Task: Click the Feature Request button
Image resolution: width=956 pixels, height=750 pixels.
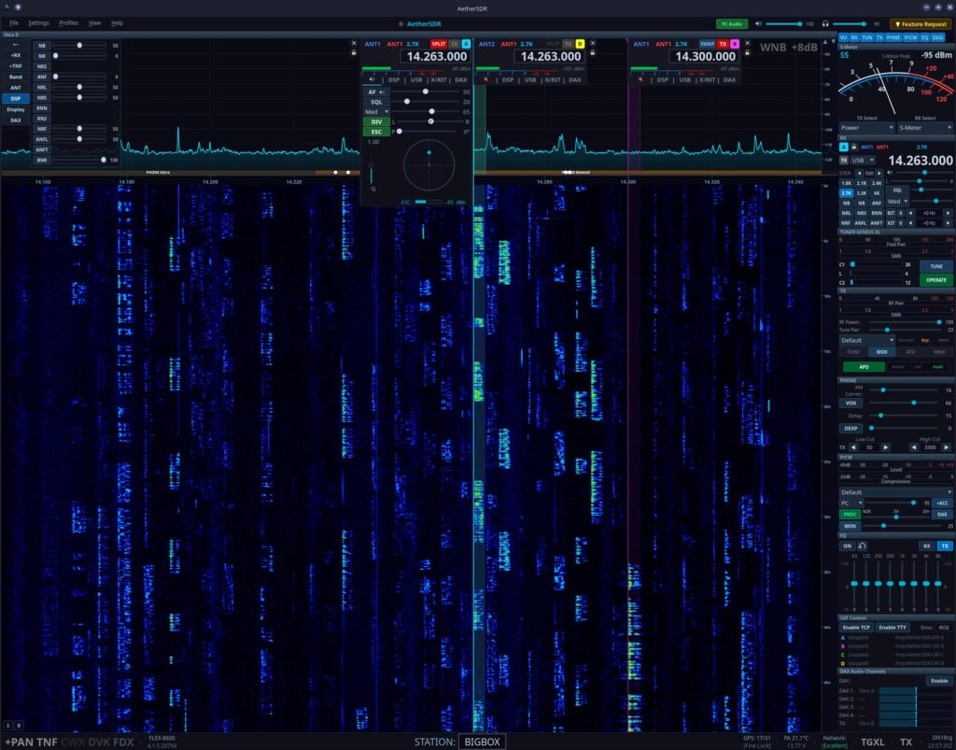Action: pos(921,23)
